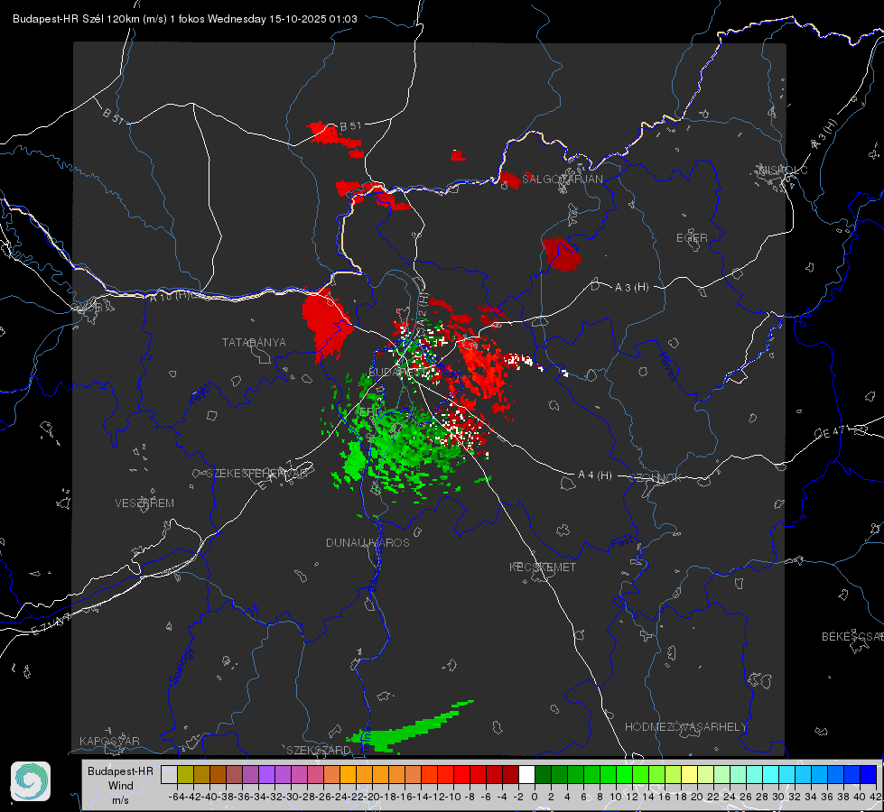Click the TATABÁNYA city label
The width and height of the screenshot is (884, 812).
254,343
